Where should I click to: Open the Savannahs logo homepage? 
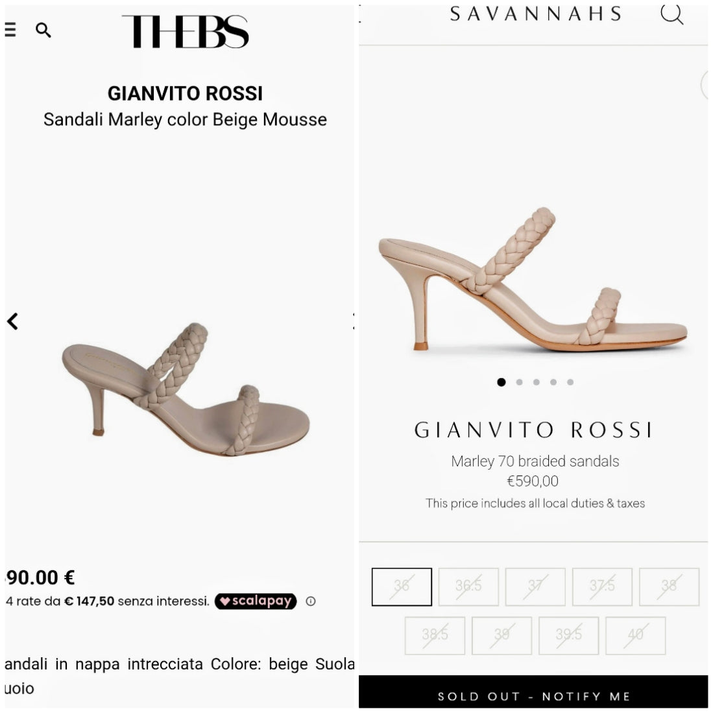[536, 14]
